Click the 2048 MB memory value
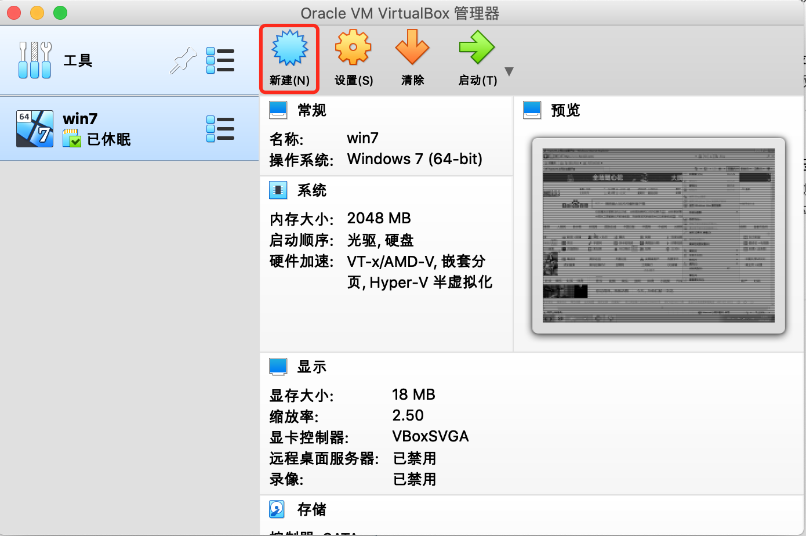Screen dimensions: 806x536 [x=379, y=218]
